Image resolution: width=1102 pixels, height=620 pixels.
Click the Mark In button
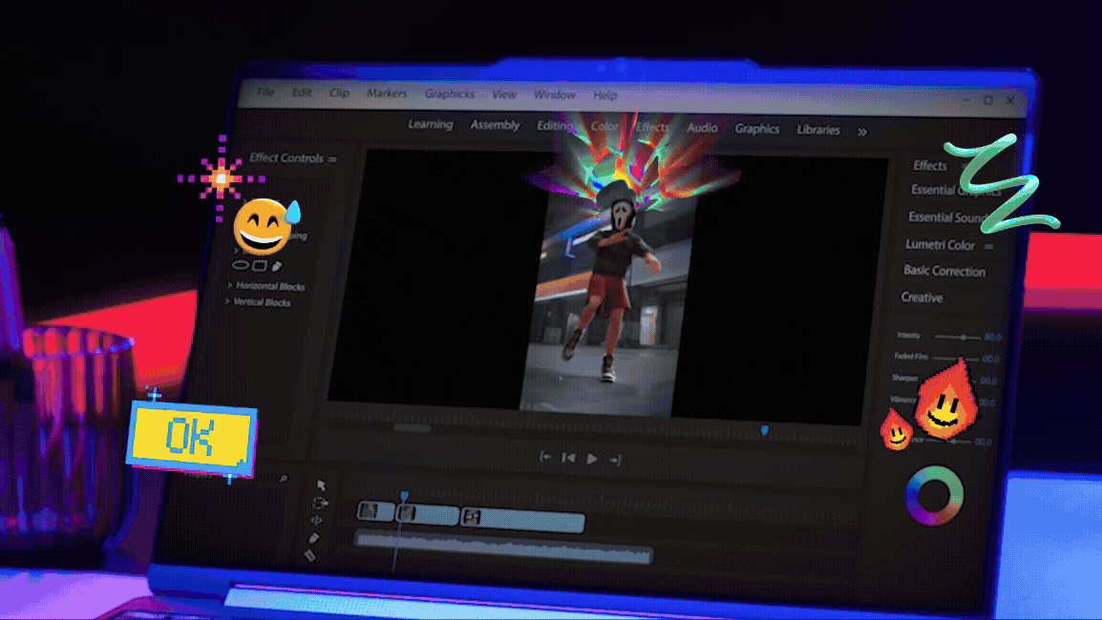[544, 457]
